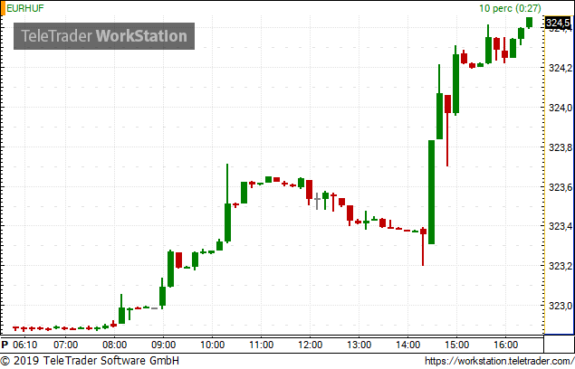
Task: Click the 323,2 price axis label
Action: [561, 266]
